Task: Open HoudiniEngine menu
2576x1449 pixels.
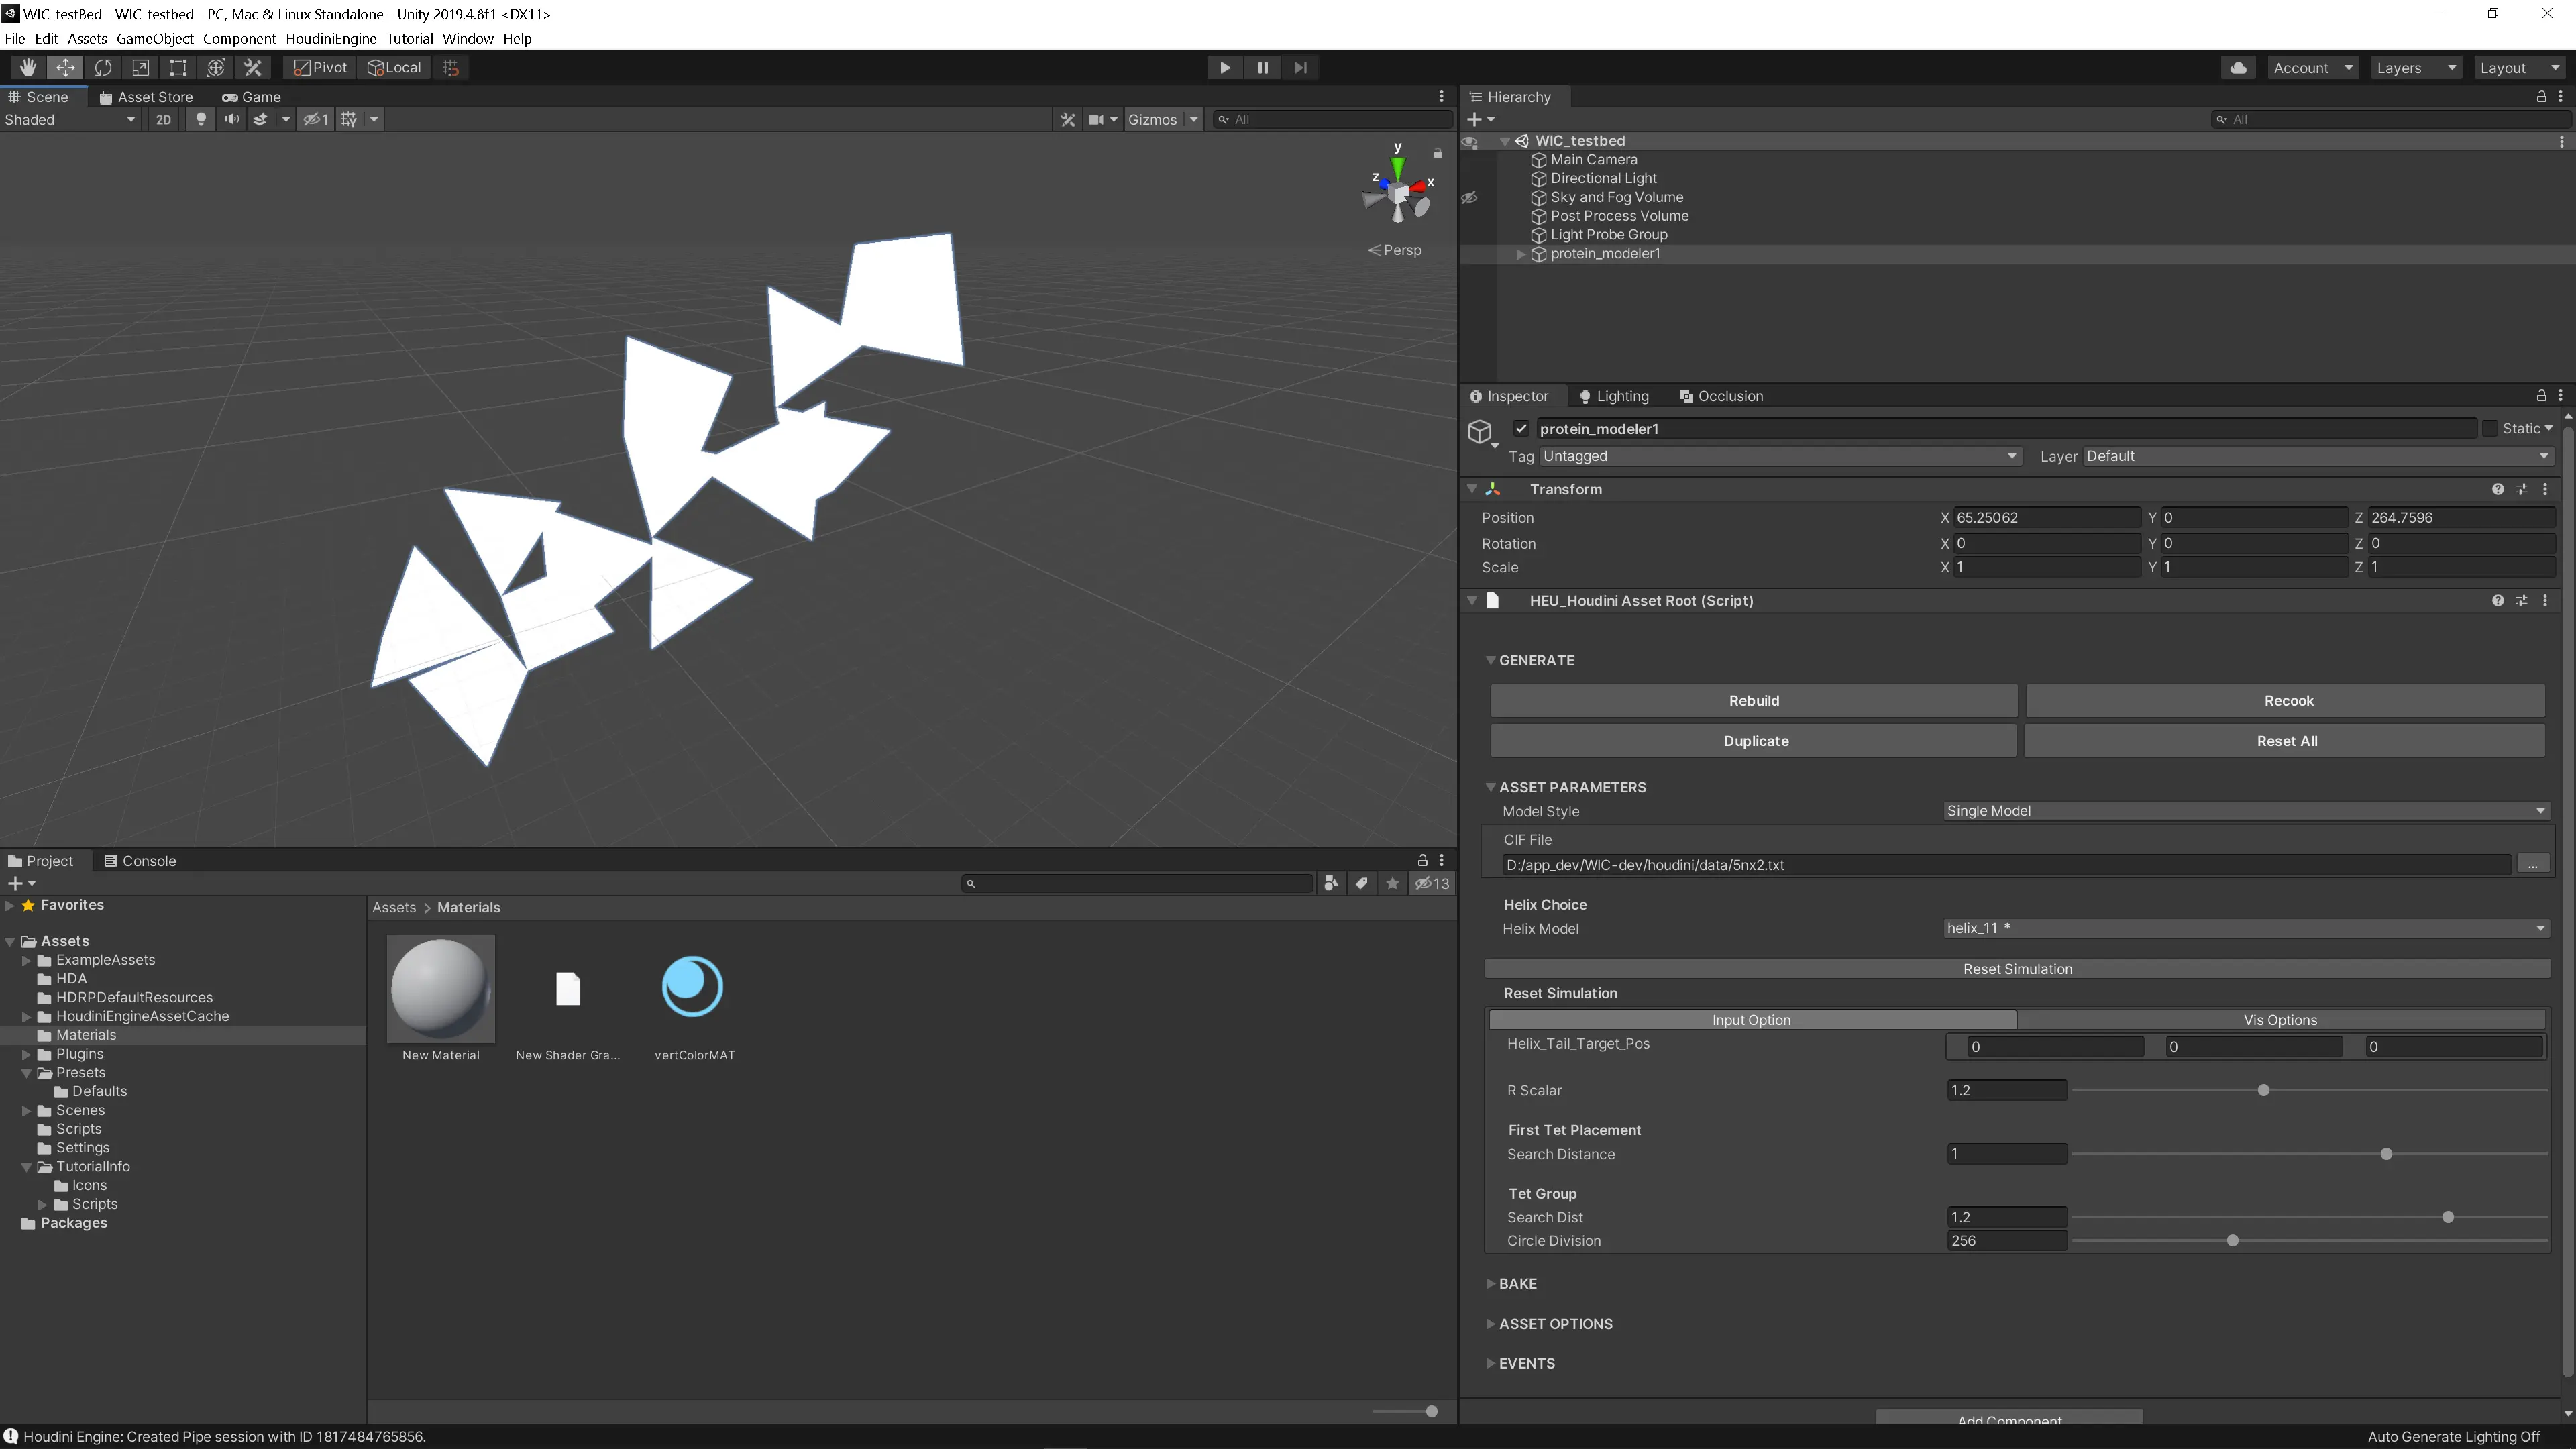Action: click(x=331, y=38)
